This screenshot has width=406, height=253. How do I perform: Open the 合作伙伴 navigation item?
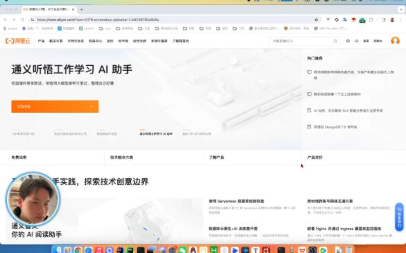[x=139, y=41]
